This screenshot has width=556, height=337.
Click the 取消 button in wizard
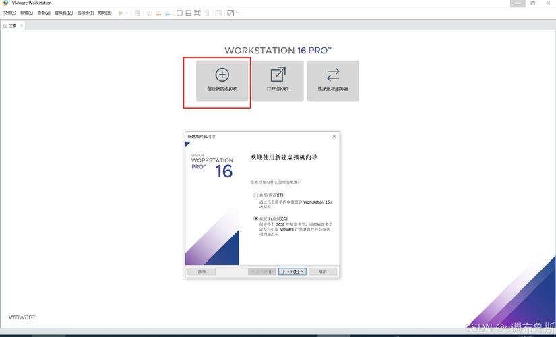323,272
